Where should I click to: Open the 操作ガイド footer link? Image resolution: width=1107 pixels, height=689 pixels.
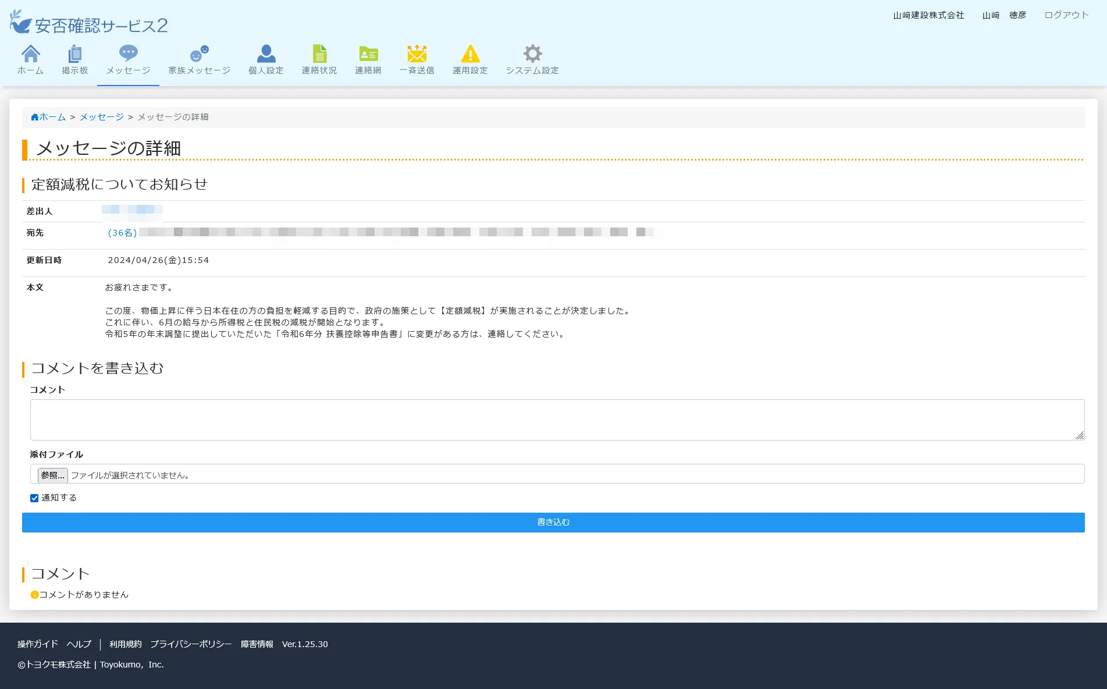coord(37,644)
